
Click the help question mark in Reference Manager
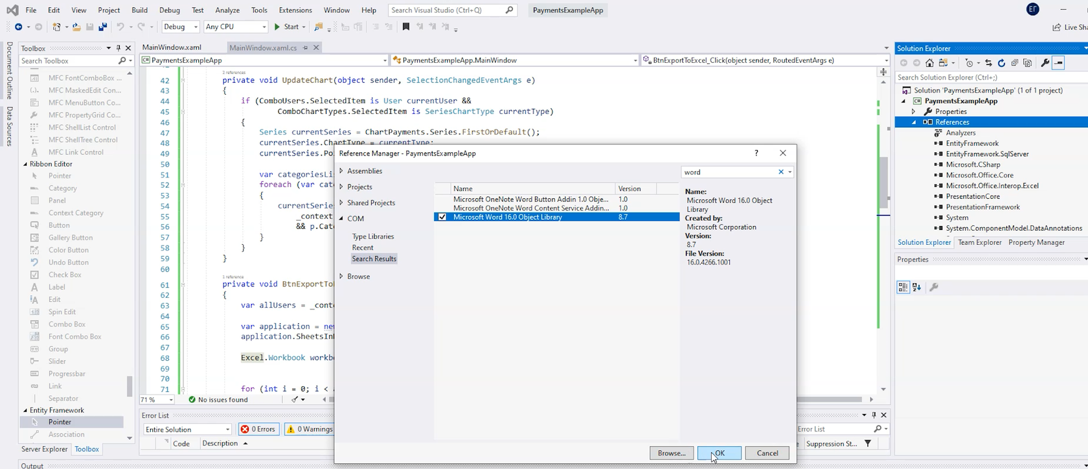pyautogui.click(x=756, y=153)
